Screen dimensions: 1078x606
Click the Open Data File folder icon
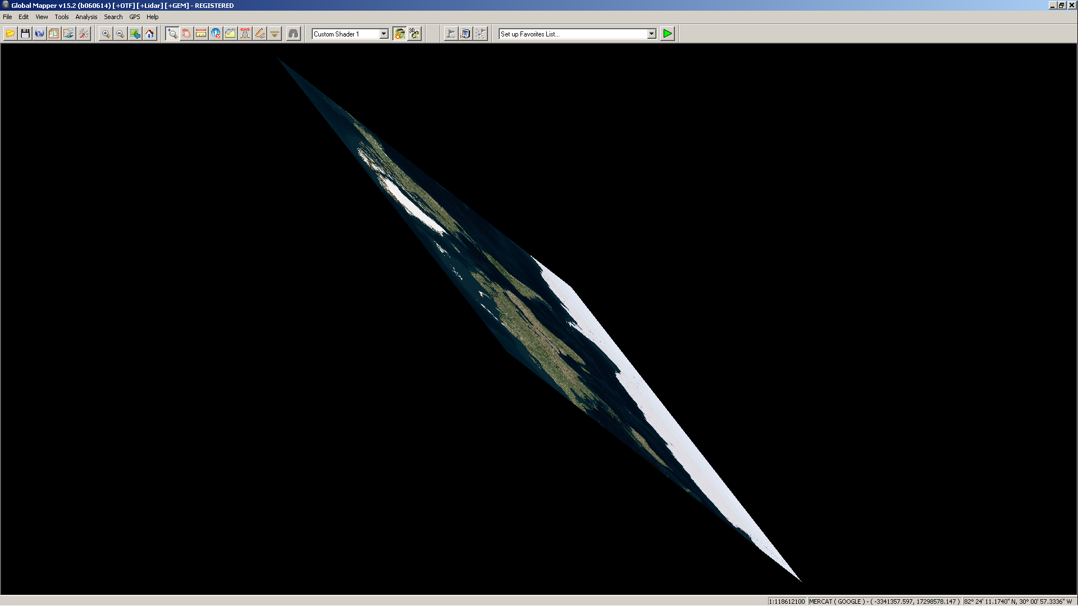tap(10, 34)
